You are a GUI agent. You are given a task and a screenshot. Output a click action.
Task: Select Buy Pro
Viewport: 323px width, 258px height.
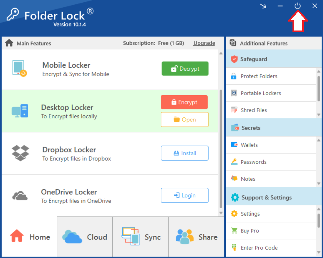(x=271, y=230)
